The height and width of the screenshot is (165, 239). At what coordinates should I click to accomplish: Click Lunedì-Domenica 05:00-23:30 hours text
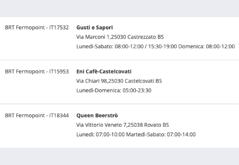point(114,91)
